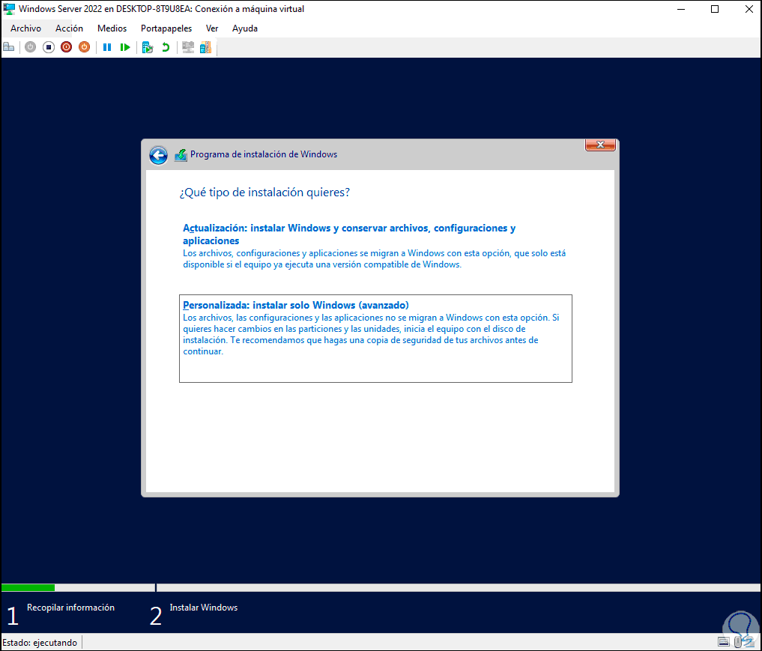
Task: Maximize the virtual machine connection window
Action: click(x=714, y=9)
